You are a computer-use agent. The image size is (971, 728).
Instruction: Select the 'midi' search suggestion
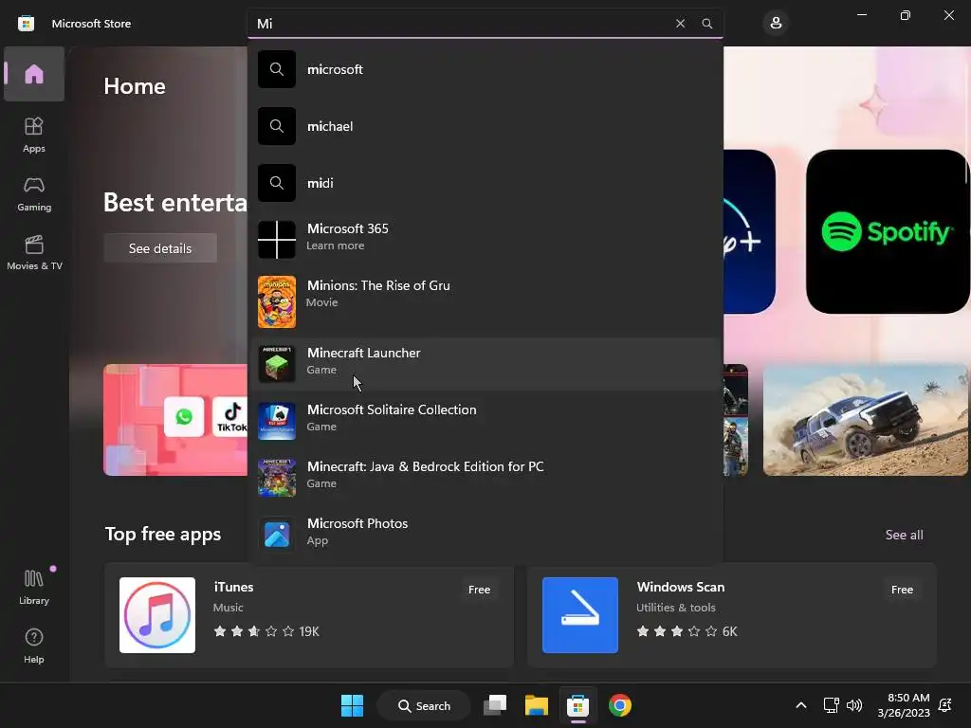point(485,183)
